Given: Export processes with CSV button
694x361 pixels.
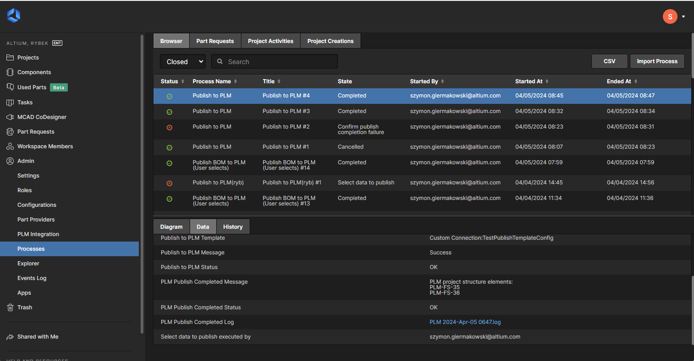Looking at the screenshot, I should pyautogui.click(x=609, y=61).
